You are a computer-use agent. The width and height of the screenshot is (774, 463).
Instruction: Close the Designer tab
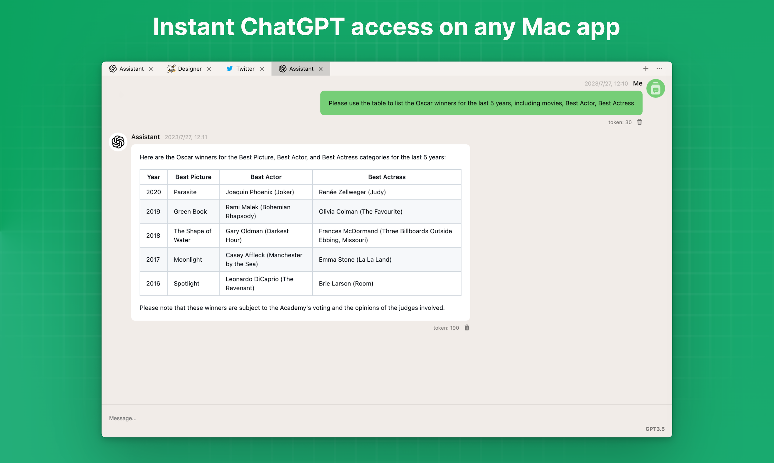pyautogui.click(x=209, y=69)
